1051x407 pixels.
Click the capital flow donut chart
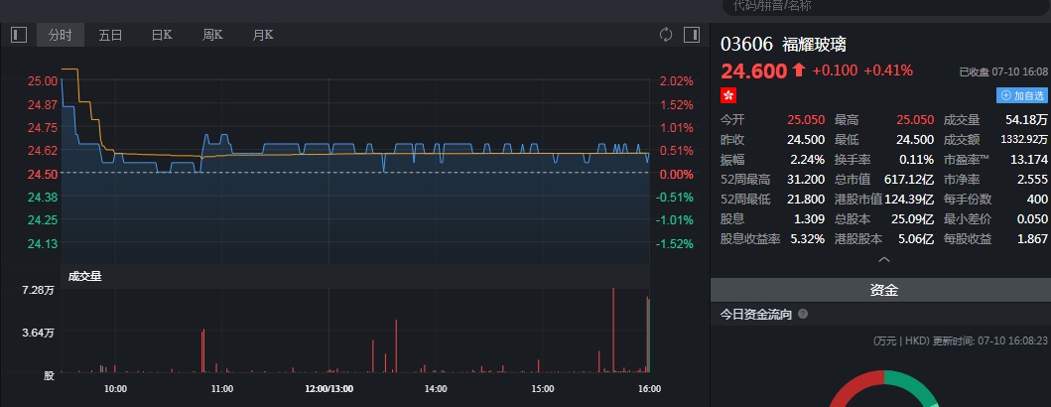[x=882, y=390]
